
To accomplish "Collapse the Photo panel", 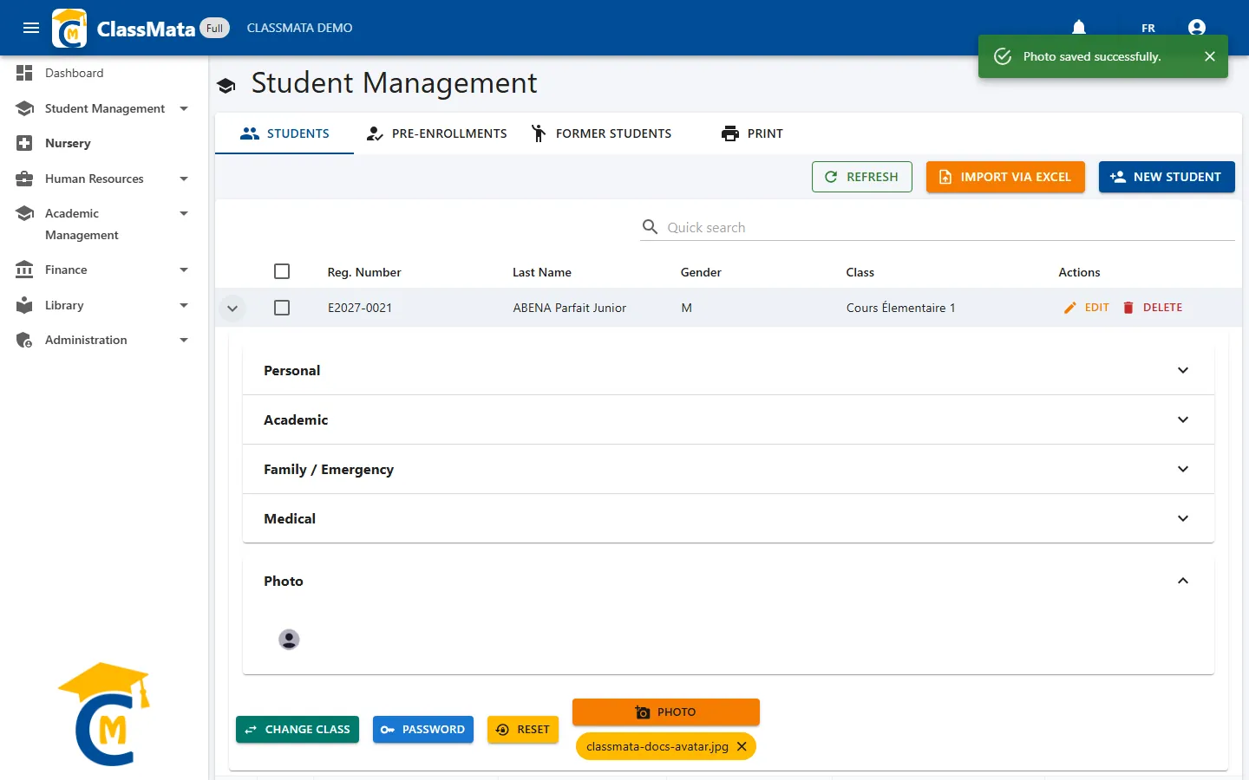I will point(1183,581).
